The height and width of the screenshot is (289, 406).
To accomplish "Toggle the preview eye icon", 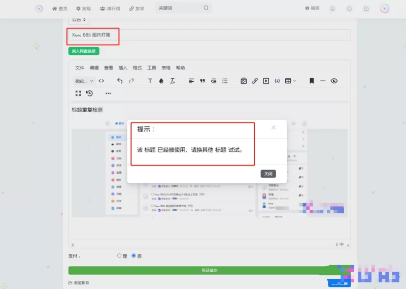I will pyautogui.click(x=334, y=81).
